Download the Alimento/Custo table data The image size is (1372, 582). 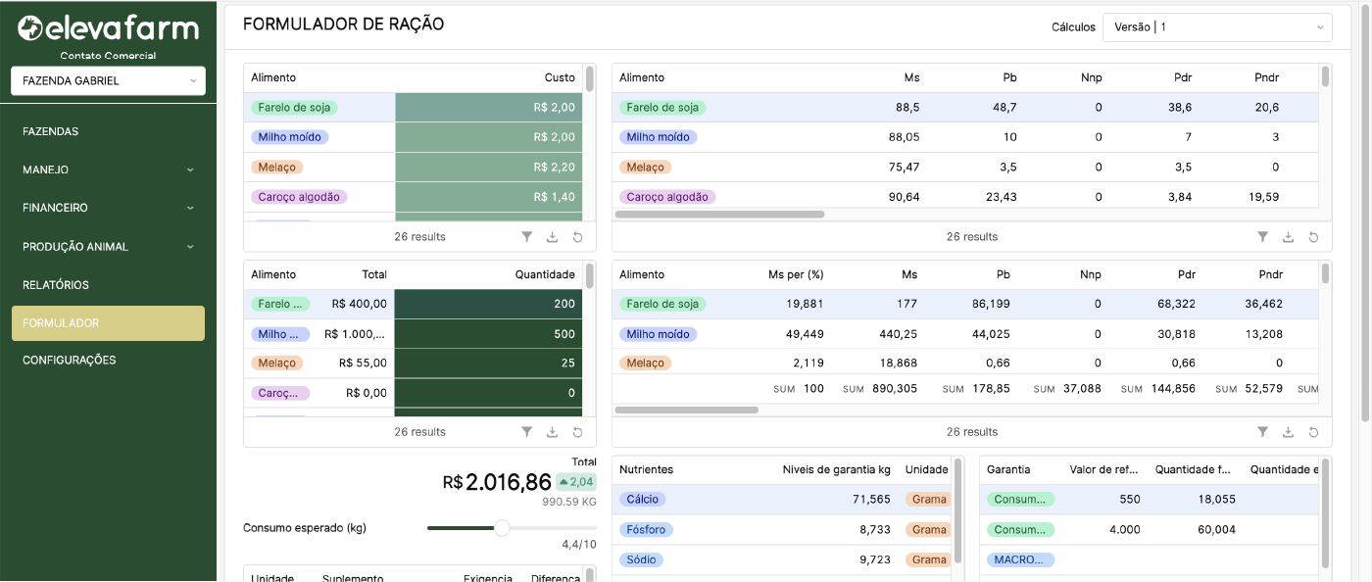click(553, 237)
